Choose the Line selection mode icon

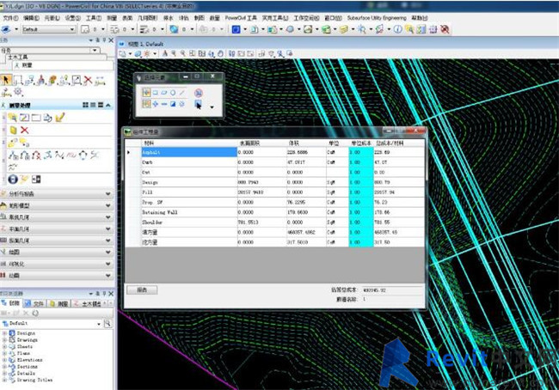pyautogui.click(x=182, y=93)
